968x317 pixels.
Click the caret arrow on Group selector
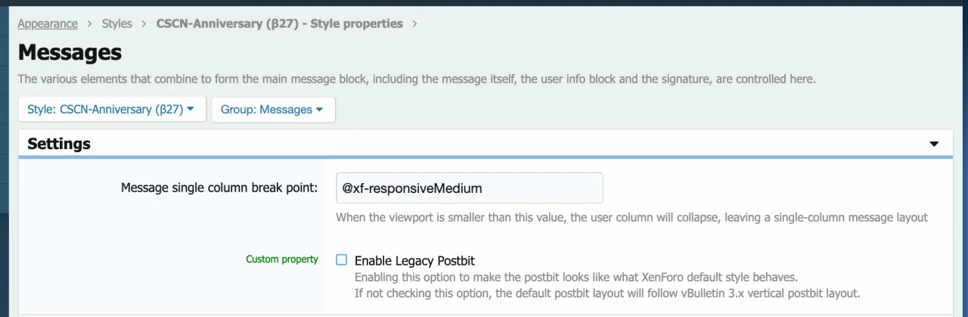tap(320, 110)
